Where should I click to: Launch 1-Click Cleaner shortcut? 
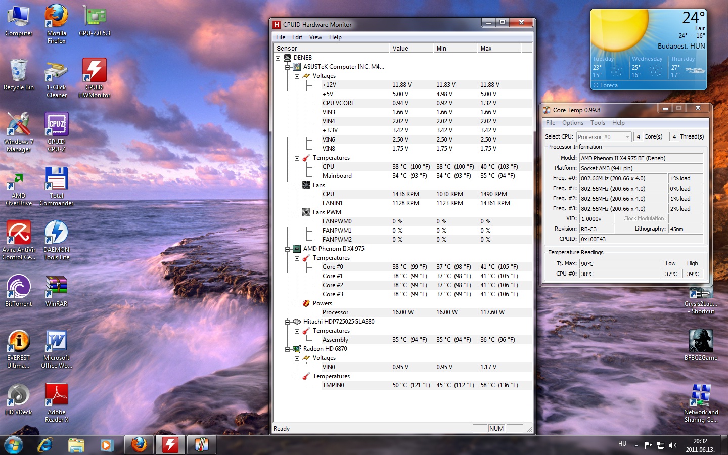tap(56, 78)
